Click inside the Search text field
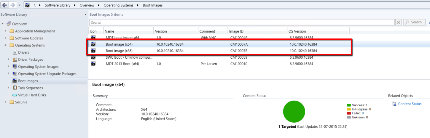 coord(242,23)
